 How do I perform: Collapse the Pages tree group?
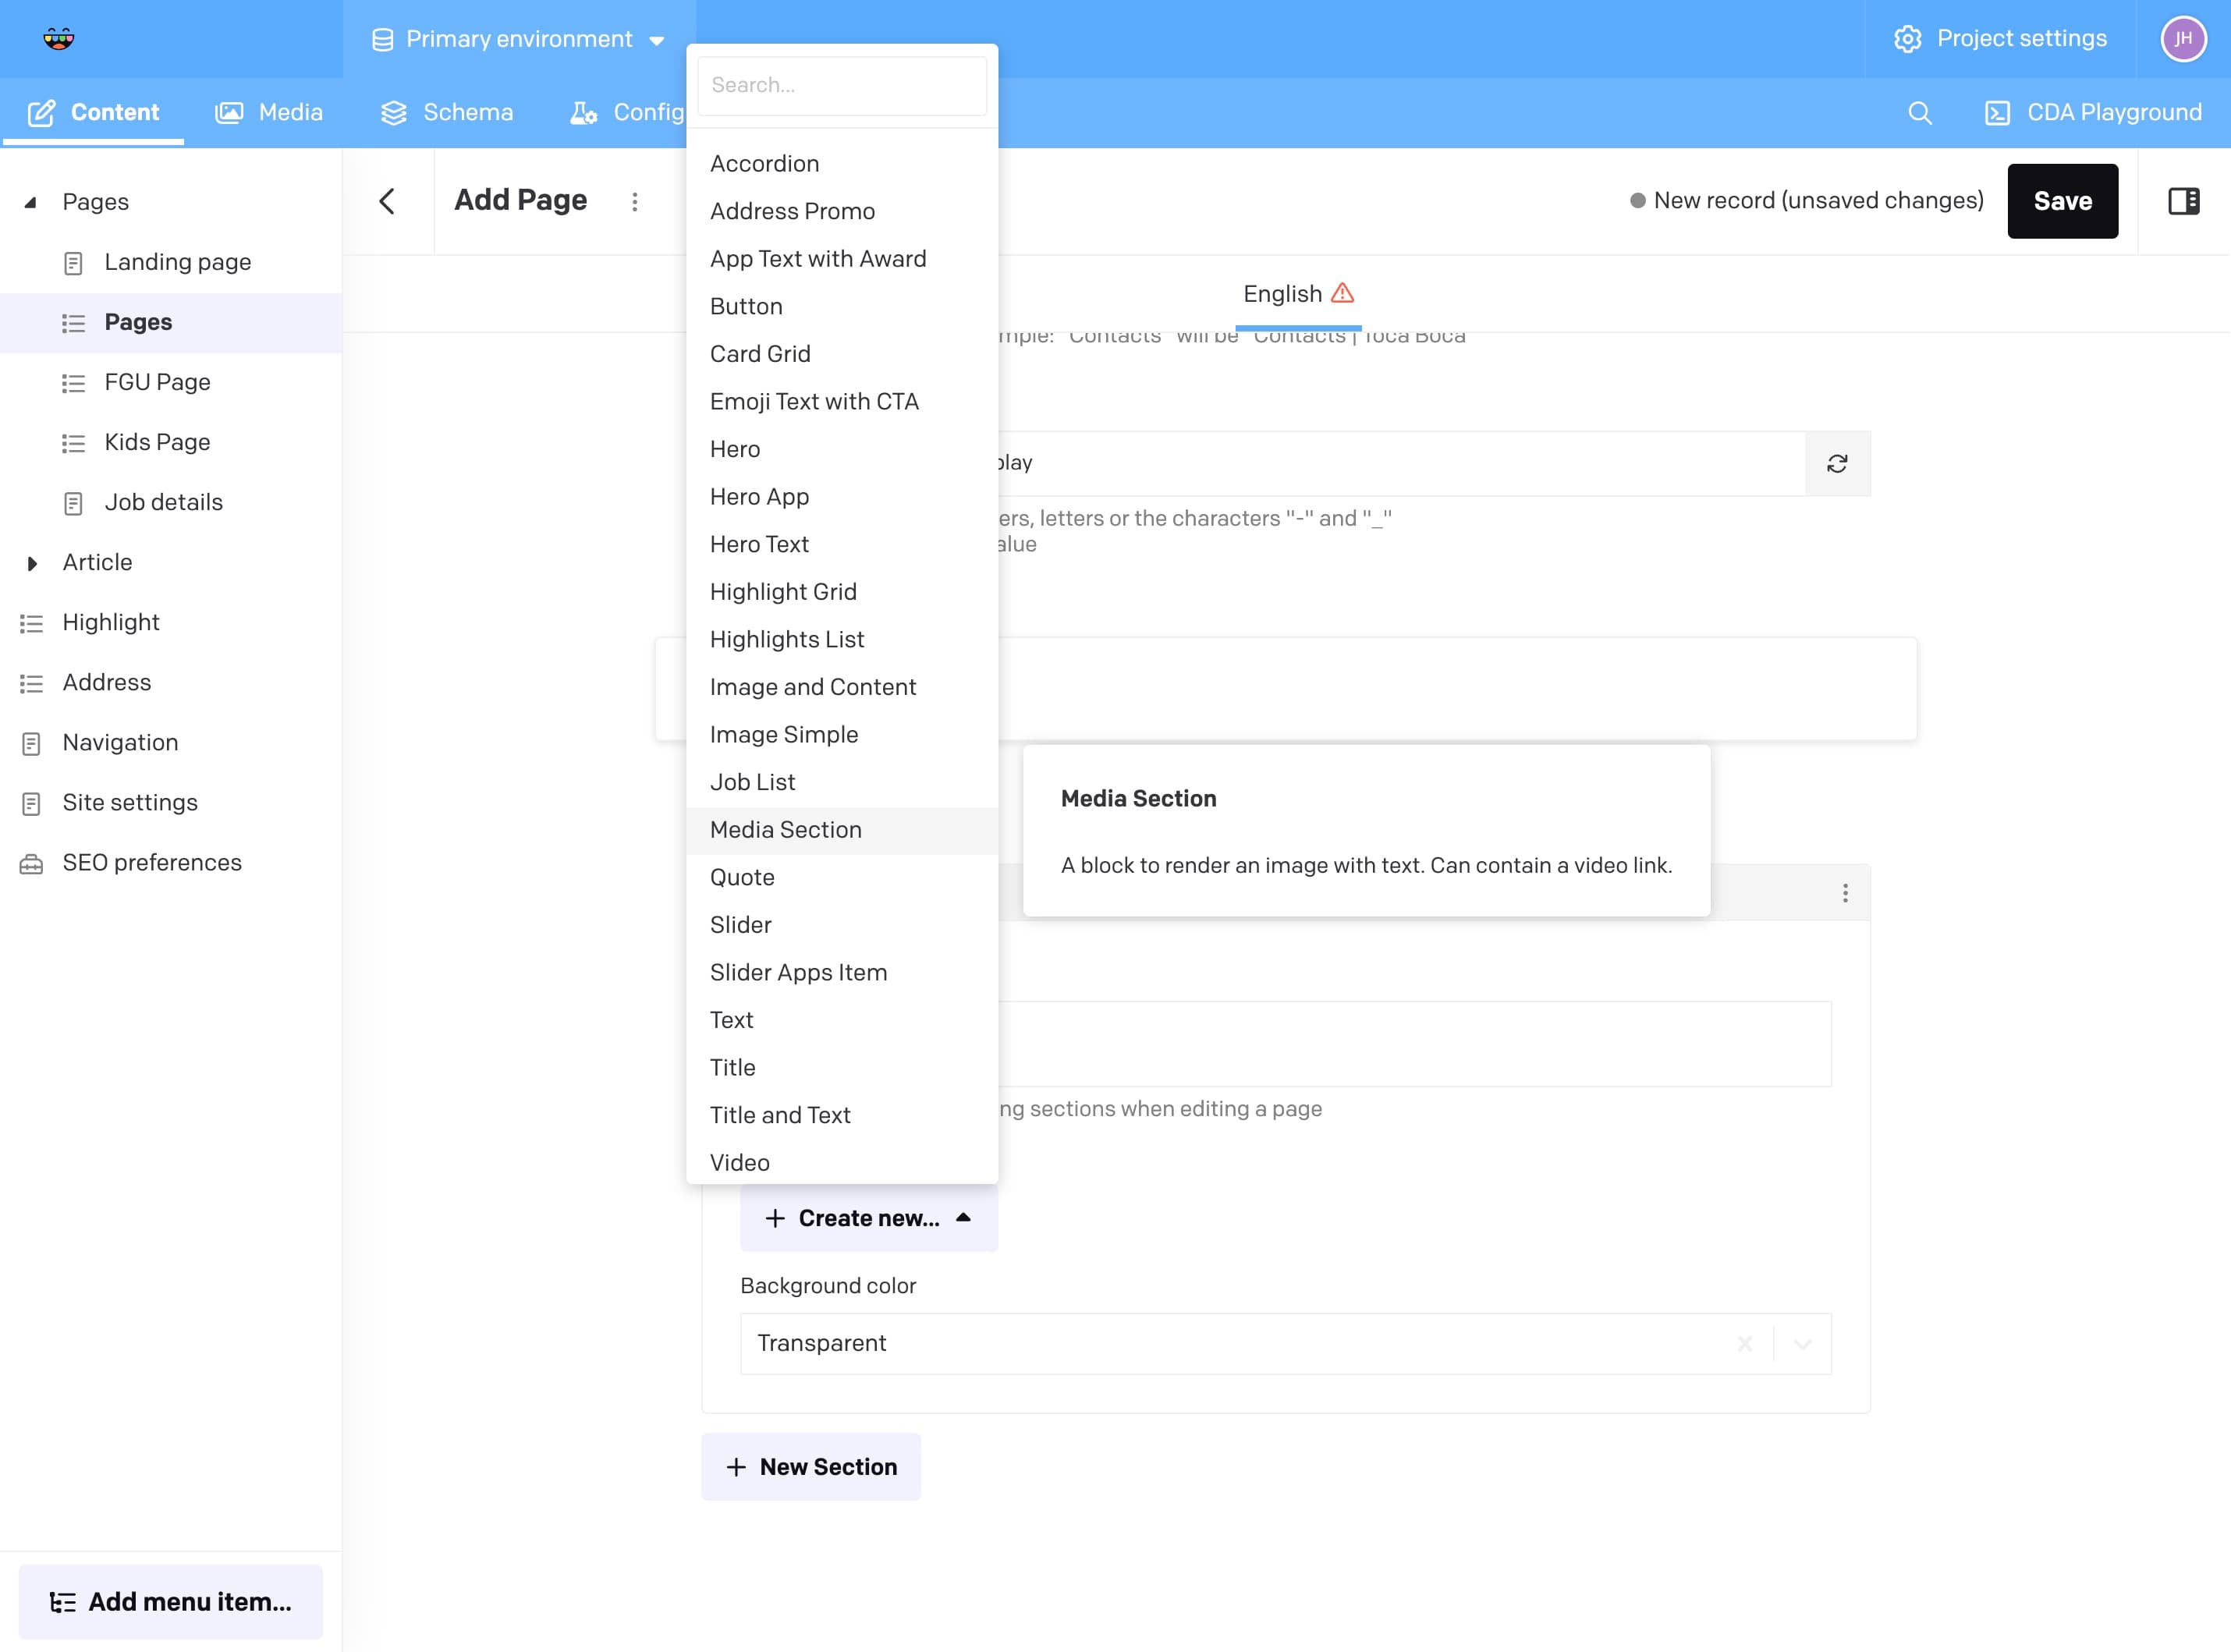[31, 202]
